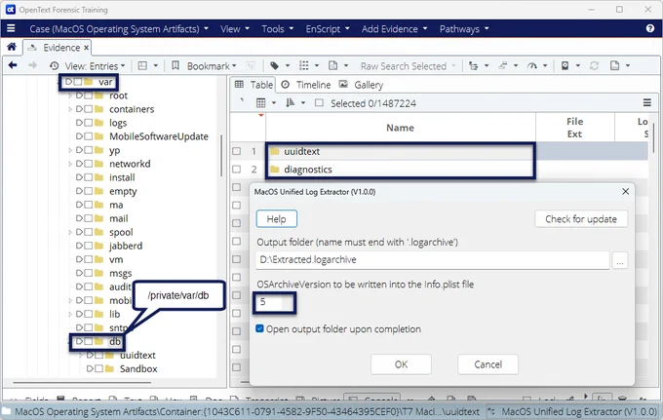
Task: Click the table columns icon
Action: (261, 102)
